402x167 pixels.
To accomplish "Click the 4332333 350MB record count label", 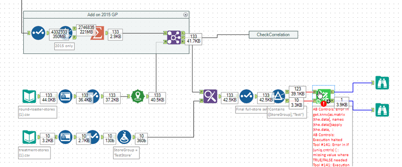I will click(x=59, y=34).
